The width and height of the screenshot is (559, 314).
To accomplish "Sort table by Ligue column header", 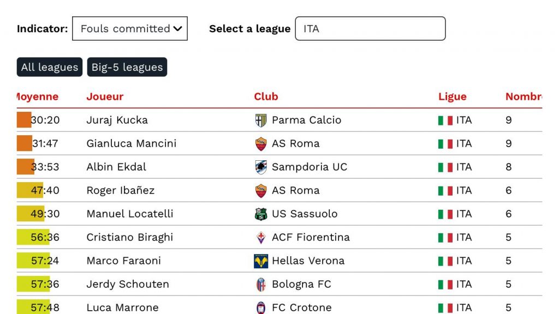I will coord(453,96).
